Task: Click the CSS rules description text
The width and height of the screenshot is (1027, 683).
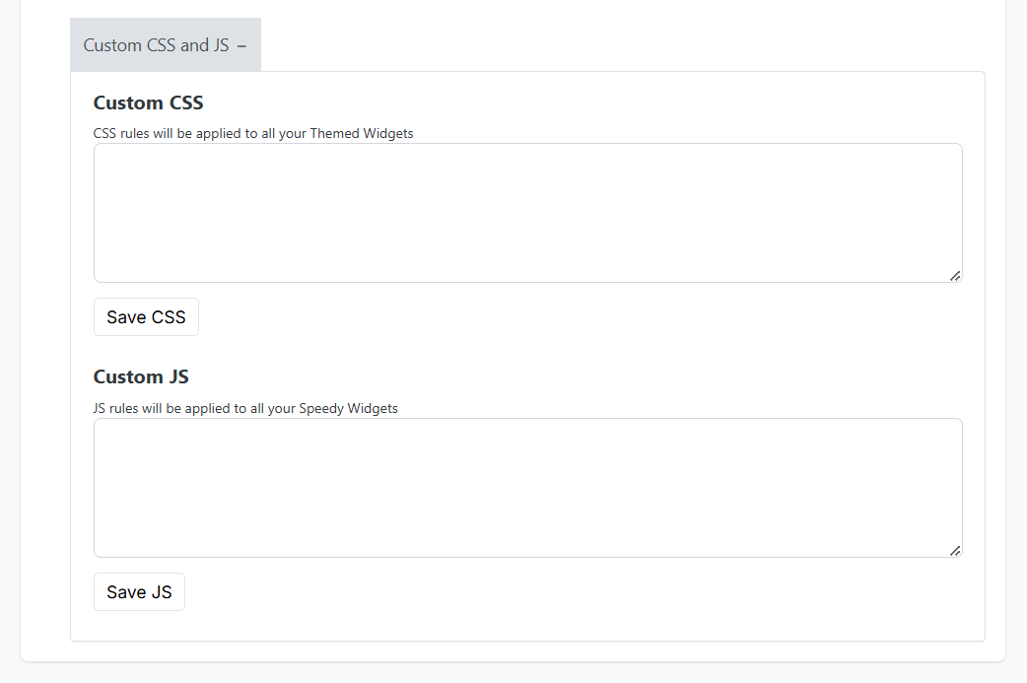Action: pyautogui.click(x=253, y=133)
